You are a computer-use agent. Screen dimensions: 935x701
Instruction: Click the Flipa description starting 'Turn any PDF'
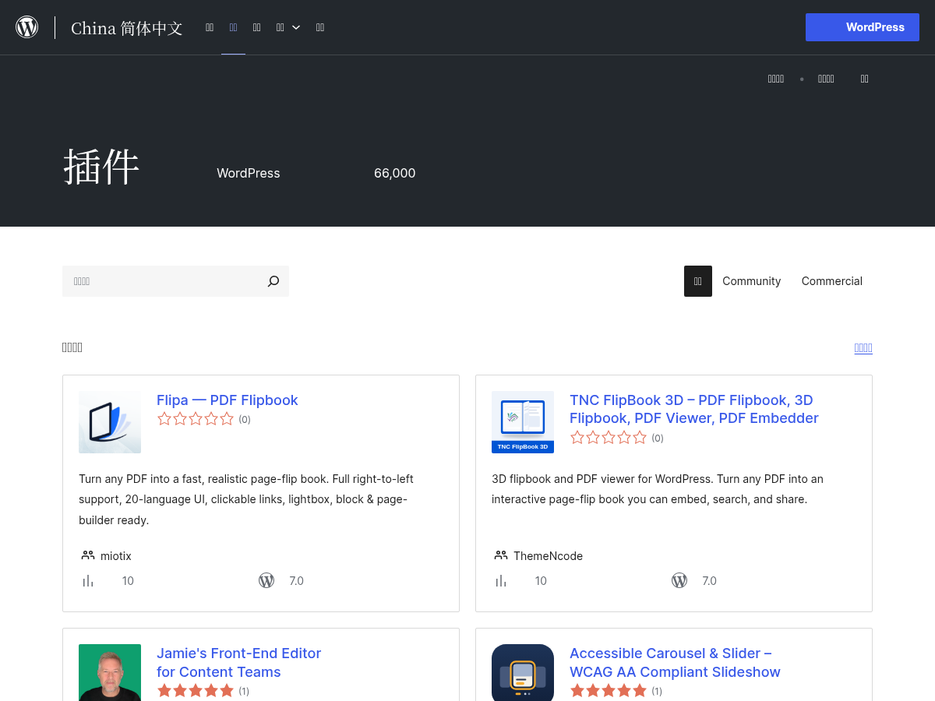point(246,499)
